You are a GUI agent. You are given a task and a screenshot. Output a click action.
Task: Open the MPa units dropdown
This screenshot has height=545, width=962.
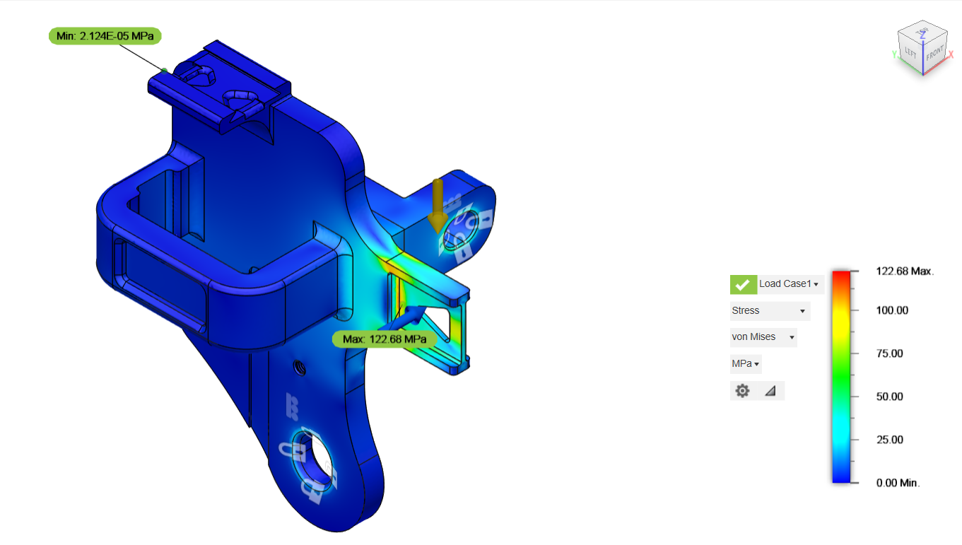click(746, 364)
